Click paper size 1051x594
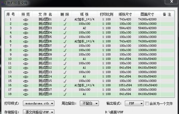This screenshot has width=179, height=114. click(125, 85)
